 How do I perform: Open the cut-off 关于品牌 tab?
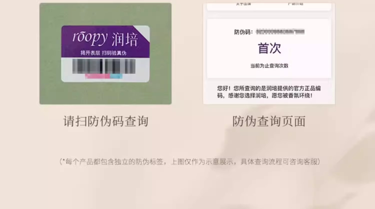(243, 4)
